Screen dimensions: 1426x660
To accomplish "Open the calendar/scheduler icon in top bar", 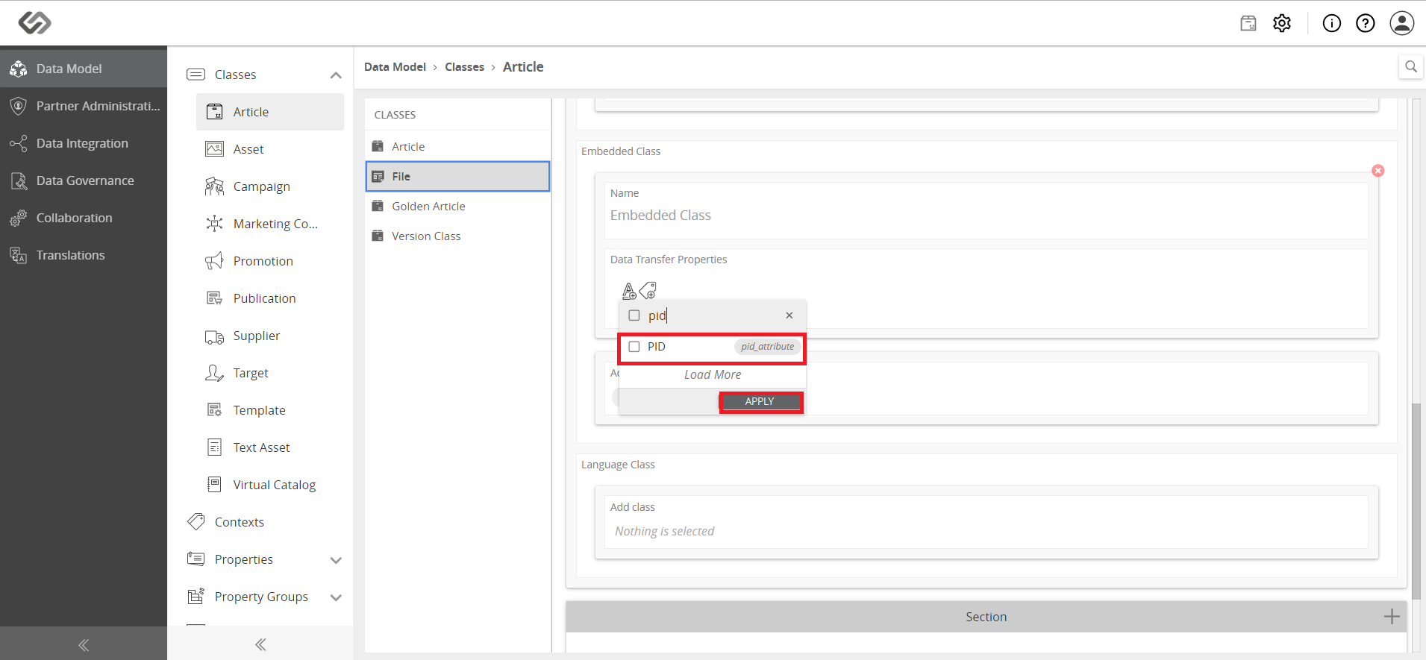I will point(1248,23).
